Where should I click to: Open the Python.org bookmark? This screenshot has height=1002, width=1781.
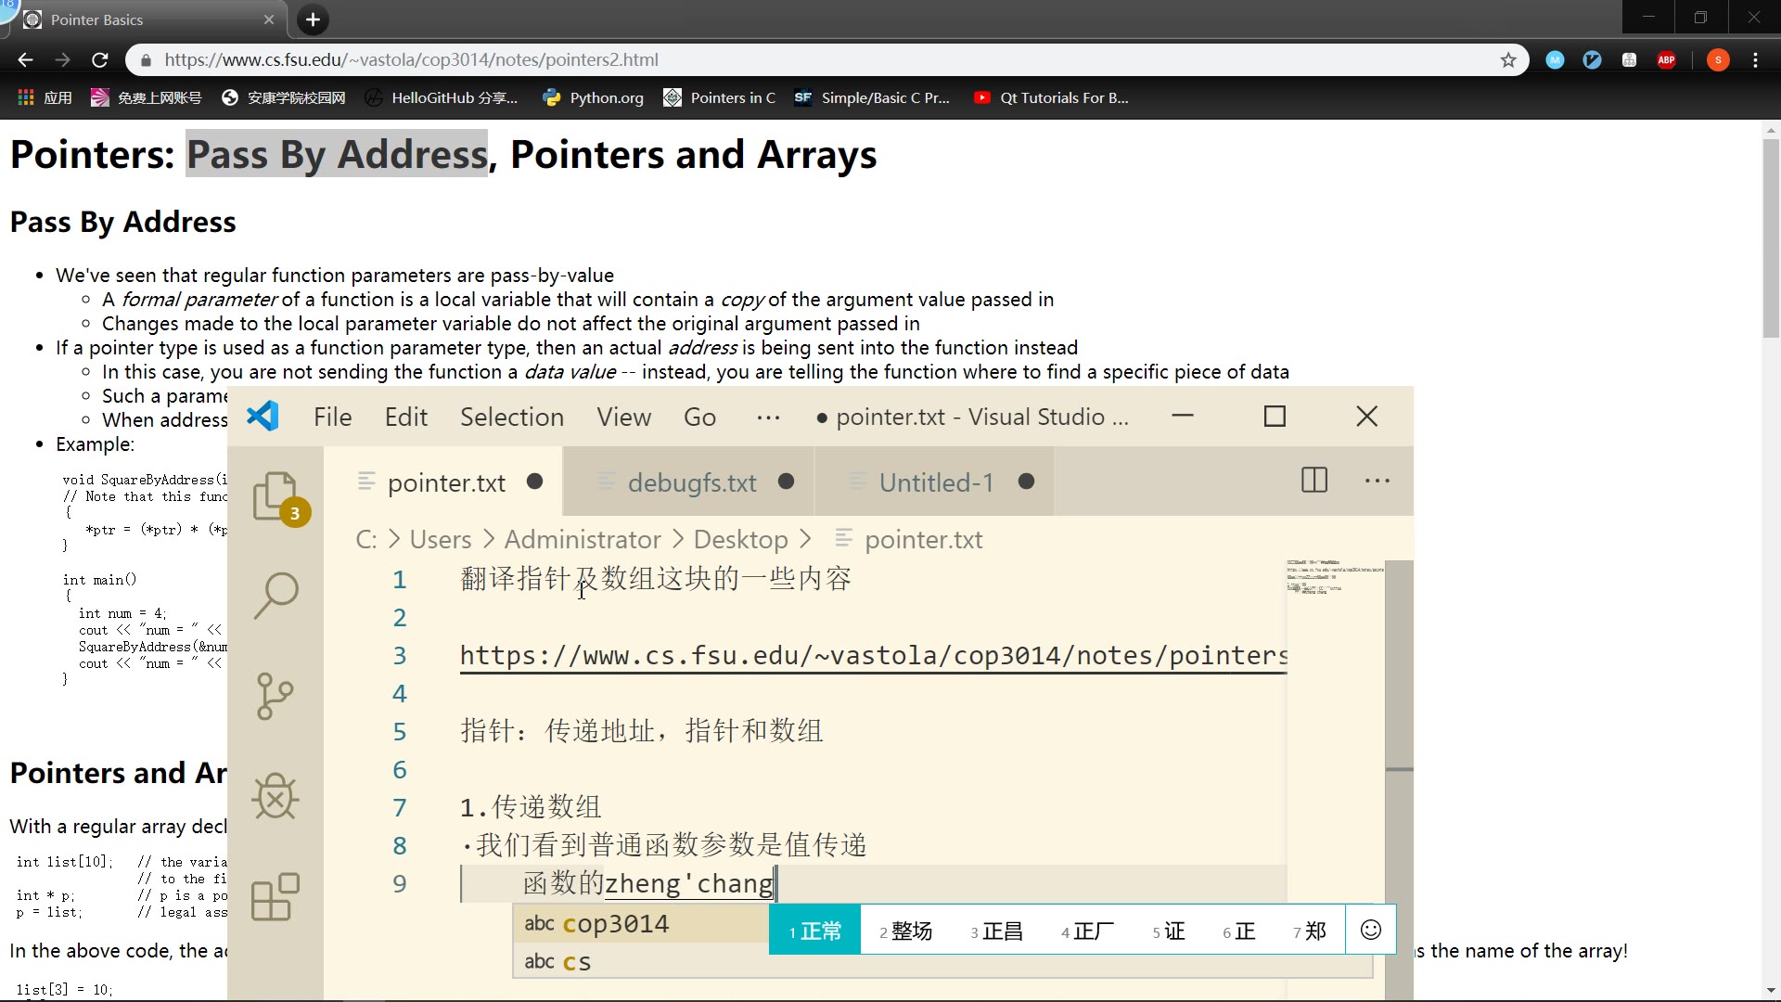(x=593, y=97)
